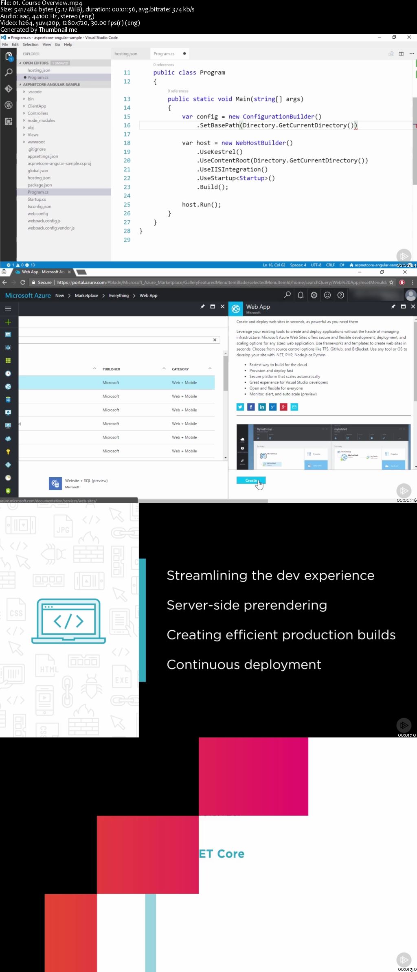This screenshot has width=417, height=972.
Task: Open the File menu in VS Code
Action: point(5,44)
